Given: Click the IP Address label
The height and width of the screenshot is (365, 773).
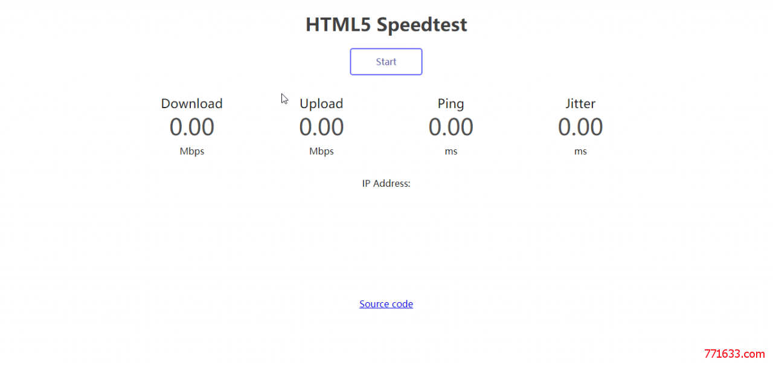Looking at the screenshot, I should pos(386,183).
